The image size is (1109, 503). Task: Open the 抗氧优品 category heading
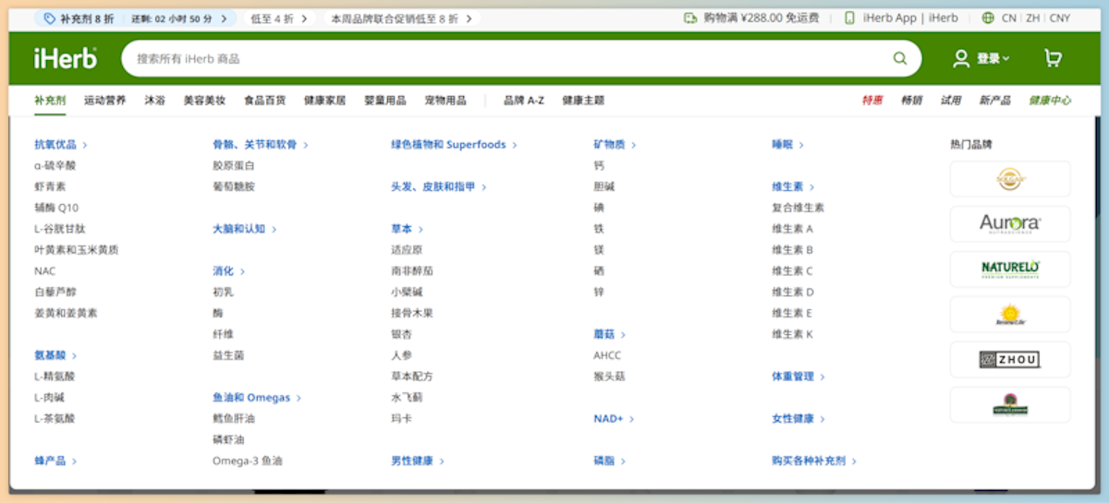pos(61,145)
